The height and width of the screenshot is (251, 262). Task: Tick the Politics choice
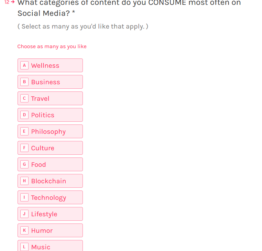point(50,115)
